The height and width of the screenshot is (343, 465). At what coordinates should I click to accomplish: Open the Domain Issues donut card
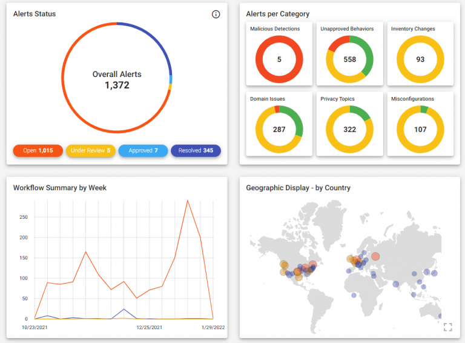(x=279, y=124)
